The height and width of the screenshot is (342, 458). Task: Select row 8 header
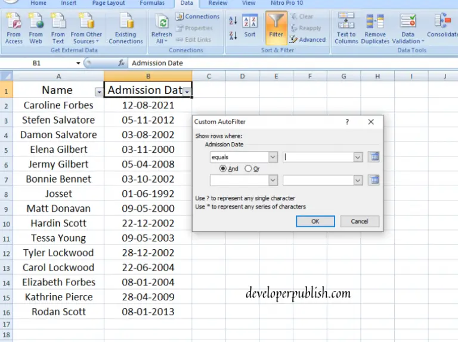[x=6, y=194]
